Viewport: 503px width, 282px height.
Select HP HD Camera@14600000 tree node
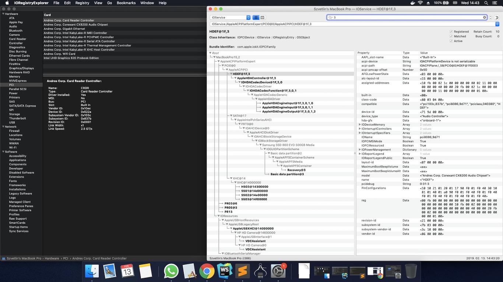(x=256, y=233)
